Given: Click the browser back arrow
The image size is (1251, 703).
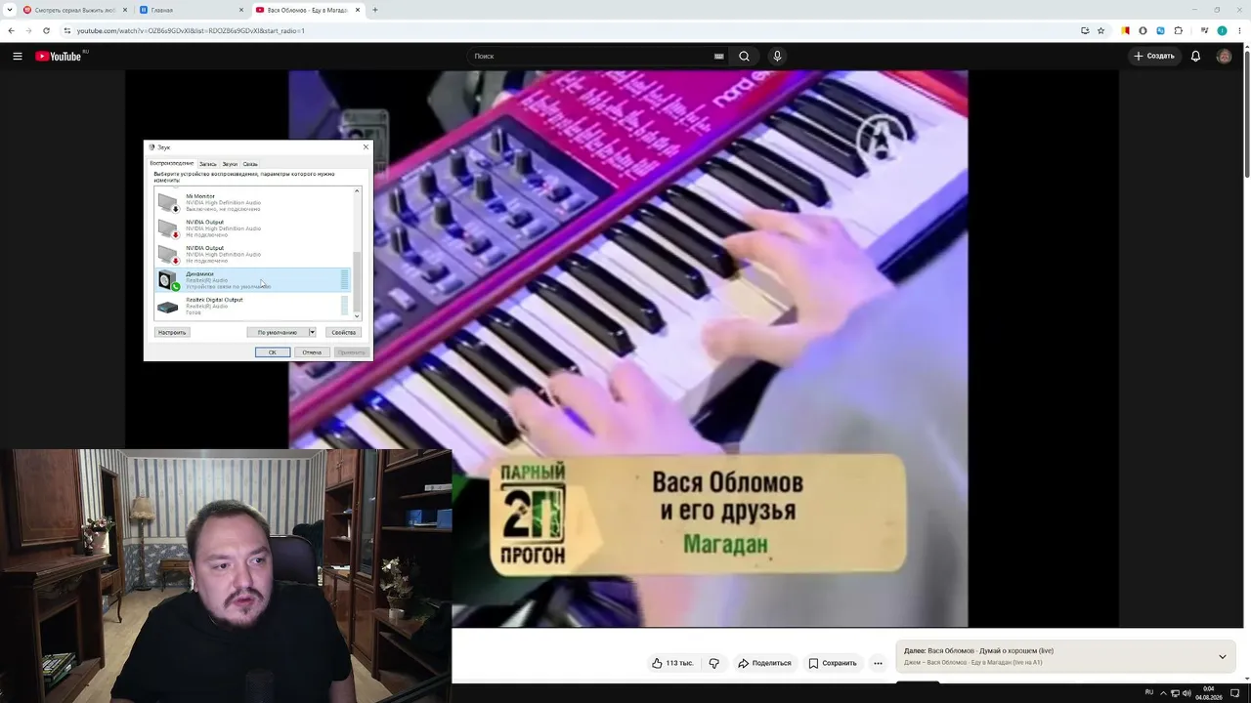Looking at the screenshot, I should point(12,30).
